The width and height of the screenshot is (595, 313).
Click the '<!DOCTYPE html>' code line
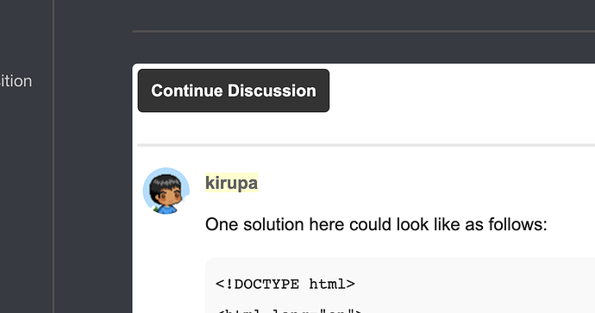click(285, 284)
